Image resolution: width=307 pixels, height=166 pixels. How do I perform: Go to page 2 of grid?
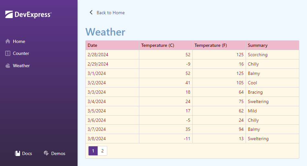click(102, 151)
